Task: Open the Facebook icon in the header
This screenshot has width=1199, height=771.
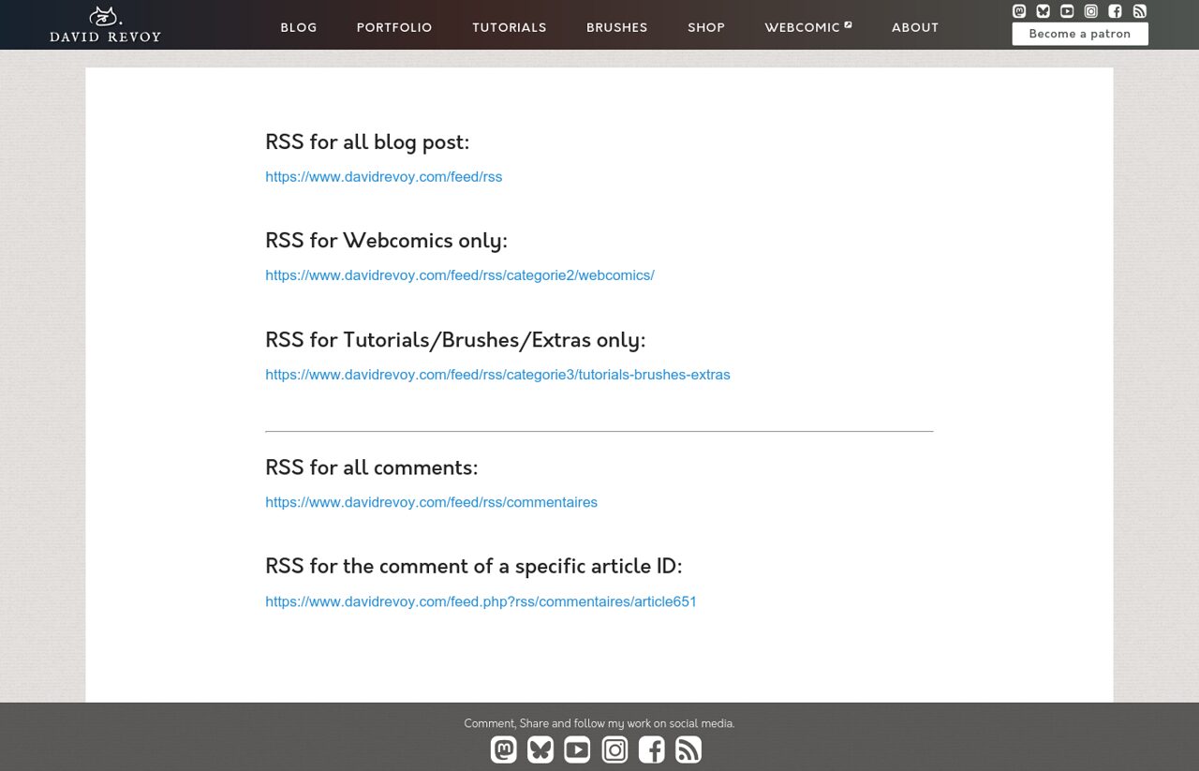Action: click(1115, 11)
